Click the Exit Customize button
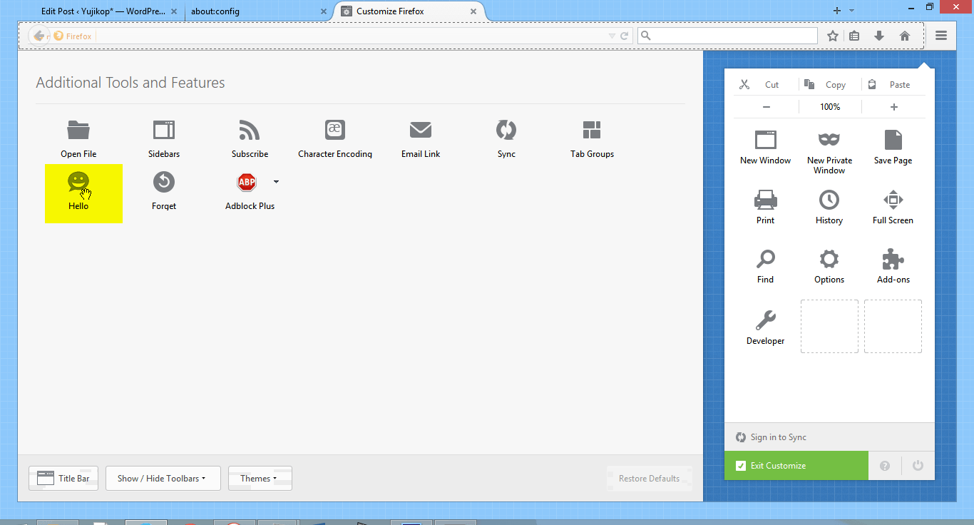 click(x=796, y=466)
